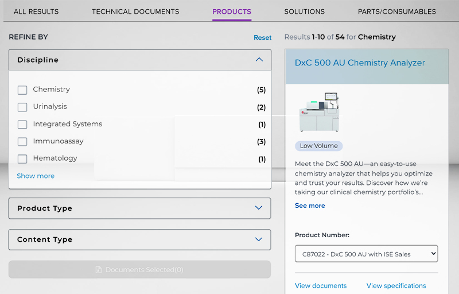Click the Discipline chevron up icon
This screenshot has height=294, width=459.
click(259, 60)
